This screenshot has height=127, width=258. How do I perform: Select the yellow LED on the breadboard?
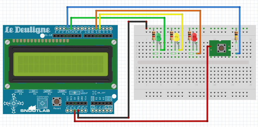(x=176, y=37)
